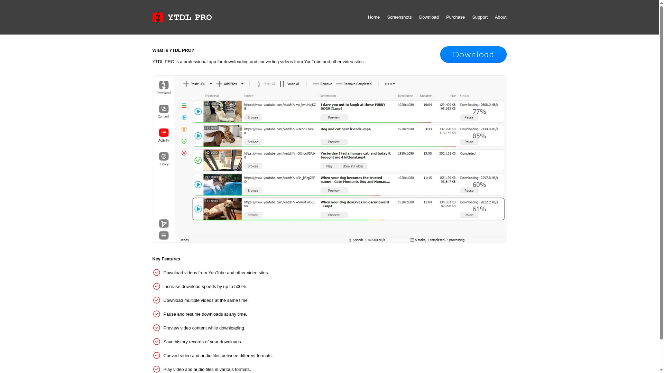Click play icon on FUNNY DOGS row
This screenshot has height=373, width=664.
click(x=198, y=112)
